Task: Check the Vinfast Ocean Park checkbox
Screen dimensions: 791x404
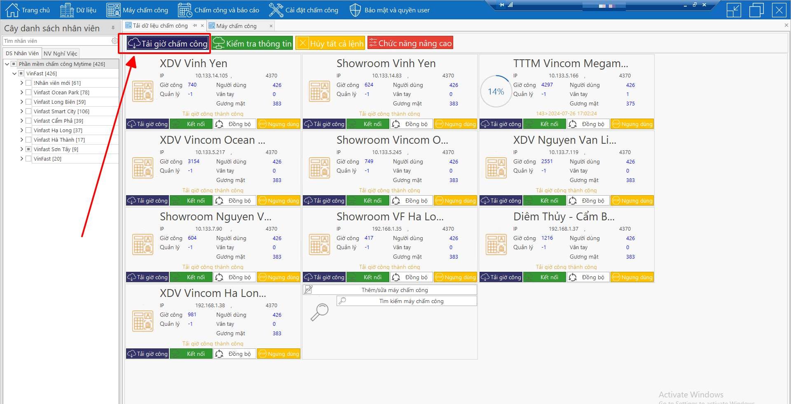Action: (x=28, y=92)
